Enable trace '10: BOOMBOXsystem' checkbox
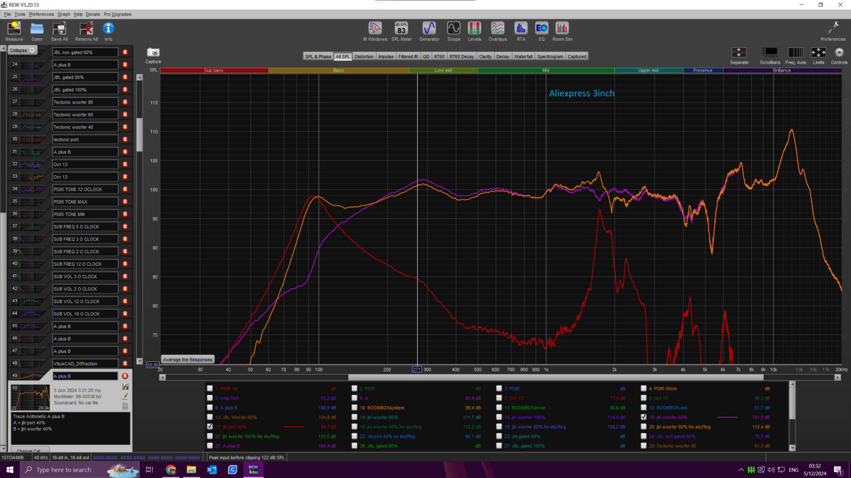 point(354,407)
